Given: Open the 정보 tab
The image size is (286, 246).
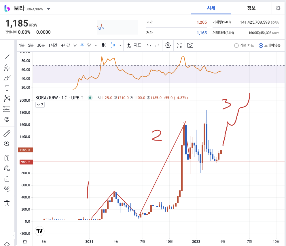Looking at the screenshot, I should (251, 8).
